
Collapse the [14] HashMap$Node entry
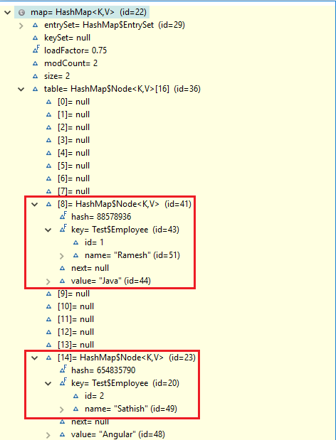(x=35, y=358)
